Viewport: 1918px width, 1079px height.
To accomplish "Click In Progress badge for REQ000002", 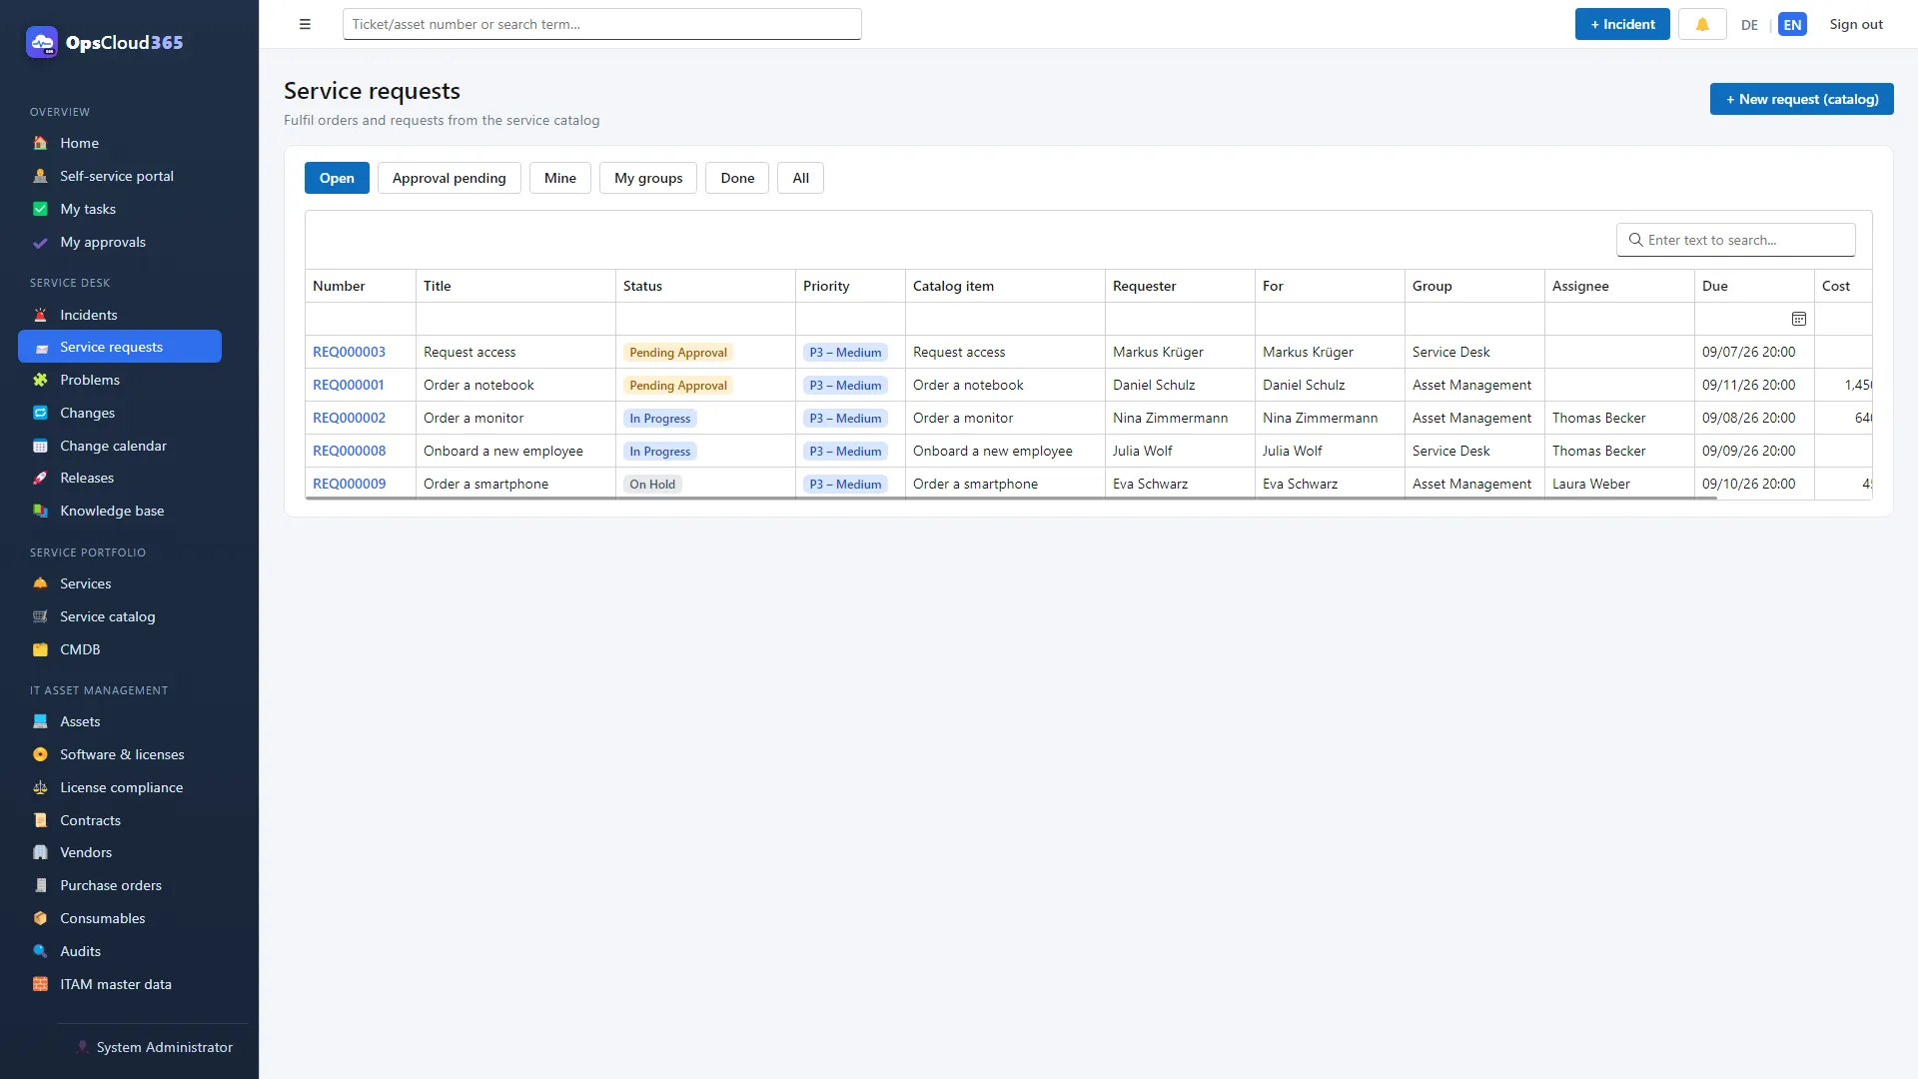I will (x=660, y=419).
